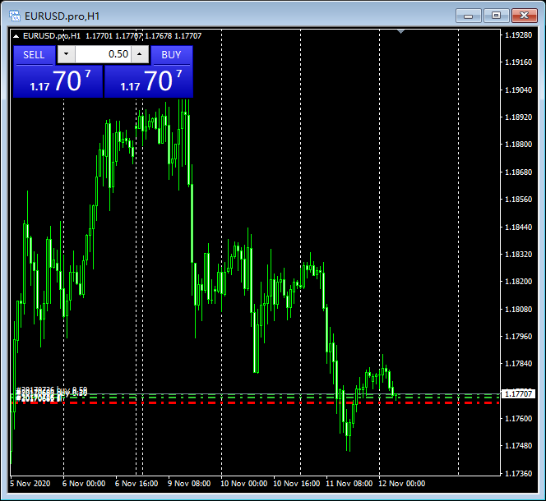Click the 1.17707 current price label
546x501 pixels.
tap(519, 394)
